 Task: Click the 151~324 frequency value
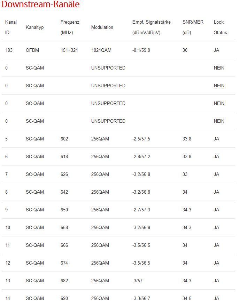(69, 50)
